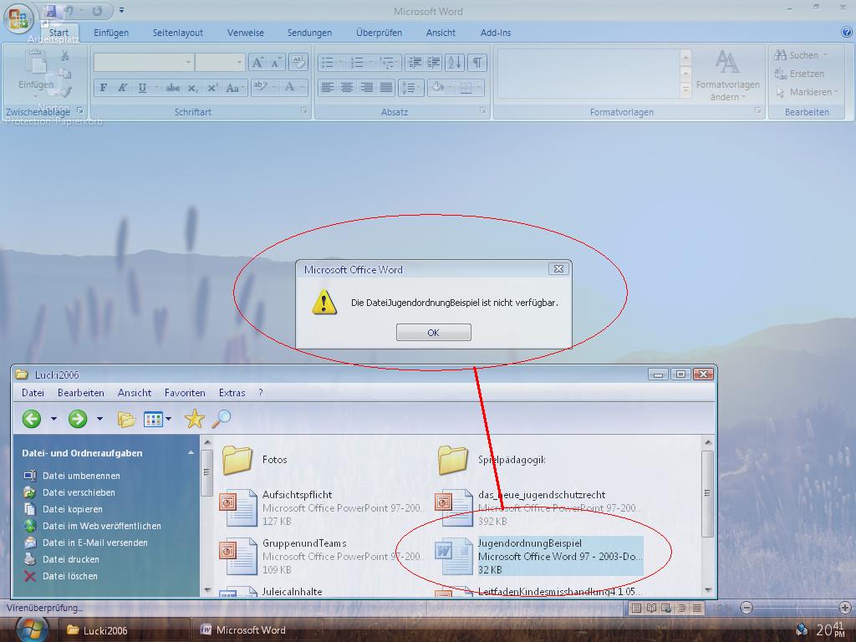Open the font size combo box
856x642 pixels.
tap(220, 63)
